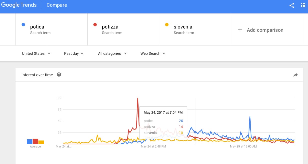Edit the potizza search term

click(123, 29)
